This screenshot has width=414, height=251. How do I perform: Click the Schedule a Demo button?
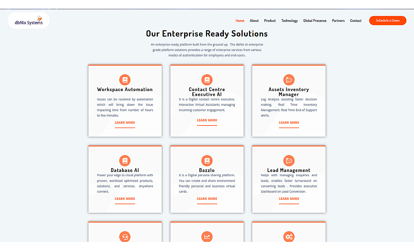tap(388, 20)
